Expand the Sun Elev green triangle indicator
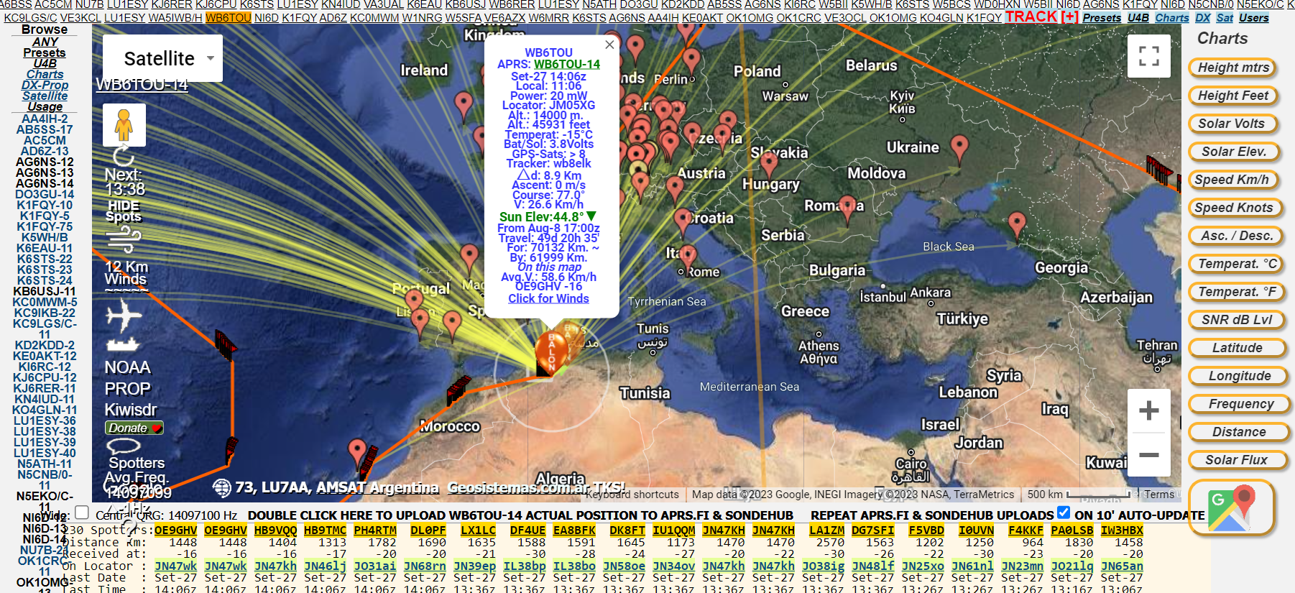This screenshot has height=593, width=1295. click(x=591, y=216)
